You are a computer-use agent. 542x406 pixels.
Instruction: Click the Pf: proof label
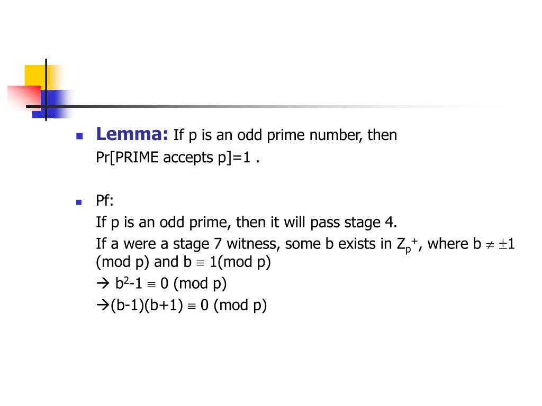pos(105,200)
